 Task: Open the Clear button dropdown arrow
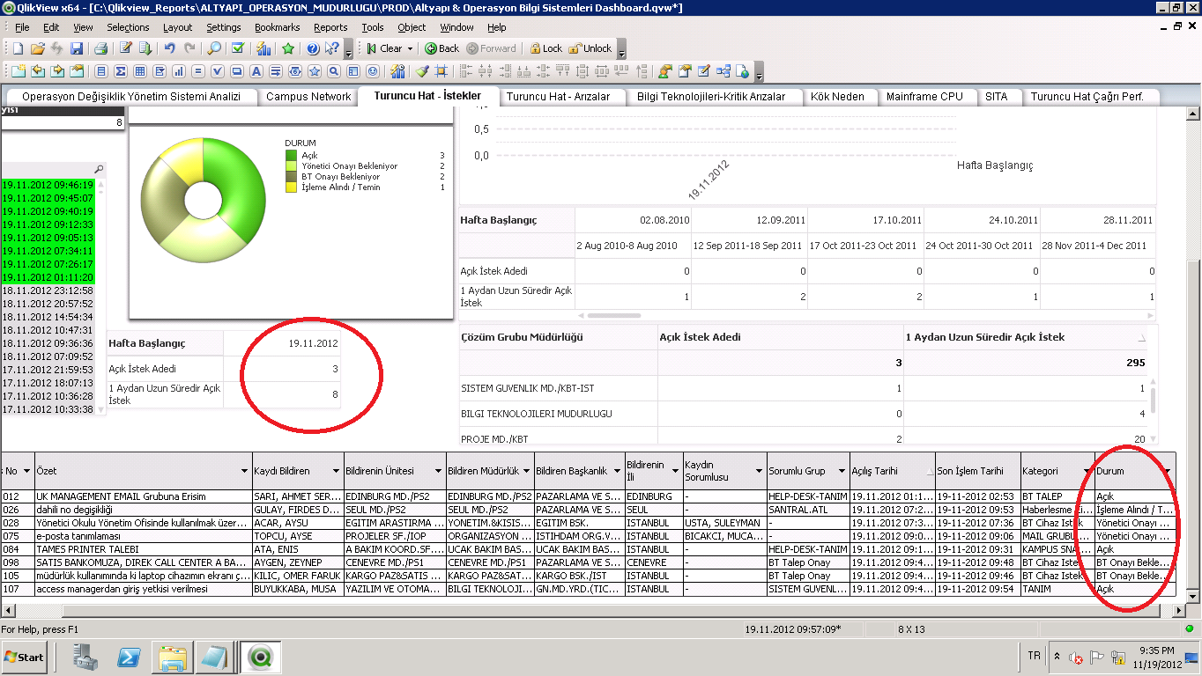(410, 48)
